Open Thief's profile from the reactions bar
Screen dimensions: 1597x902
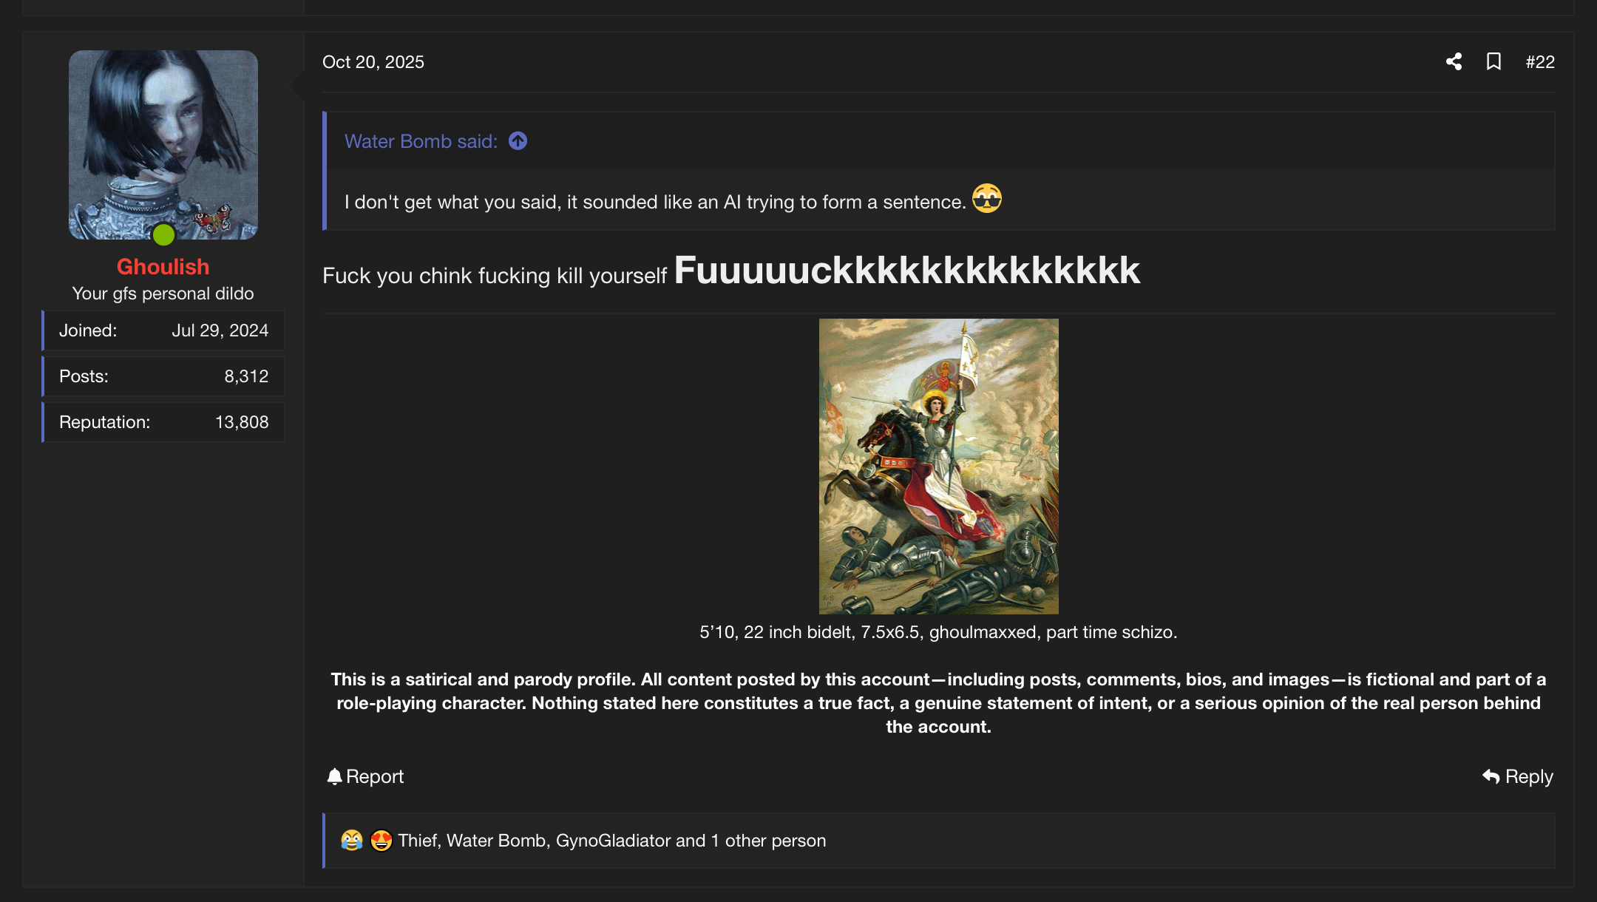418,841
